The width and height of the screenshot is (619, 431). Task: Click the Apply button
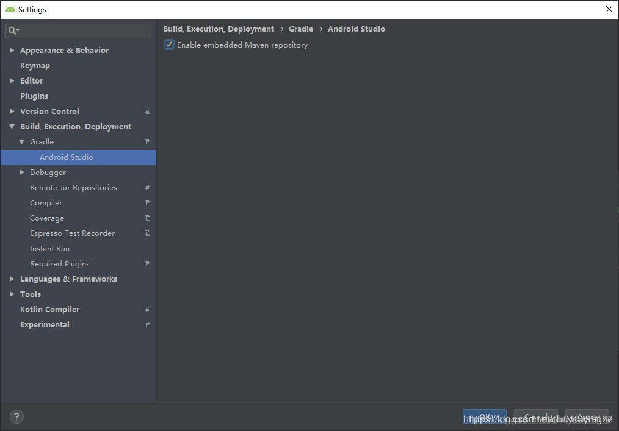pyautogui.click(x=587, y=416)
